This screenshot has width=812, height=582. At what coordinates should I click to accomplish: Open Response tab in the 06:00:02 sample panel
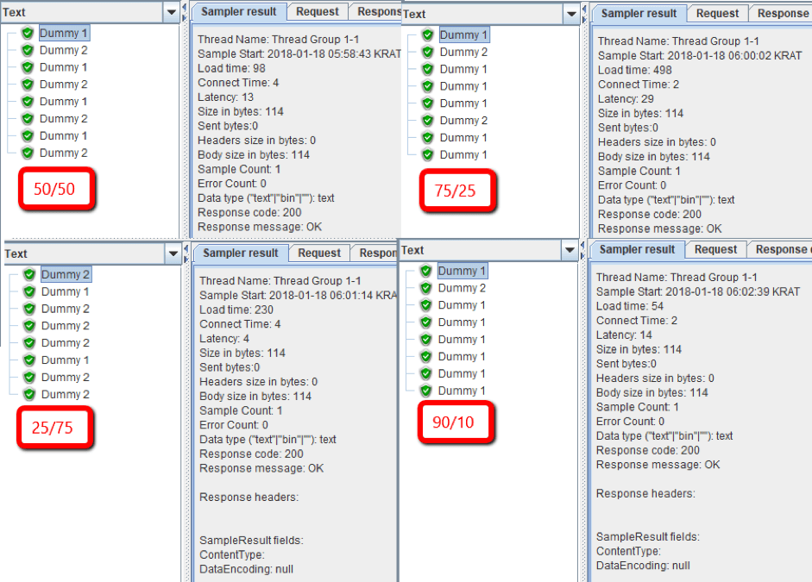(x=781, y=14)
